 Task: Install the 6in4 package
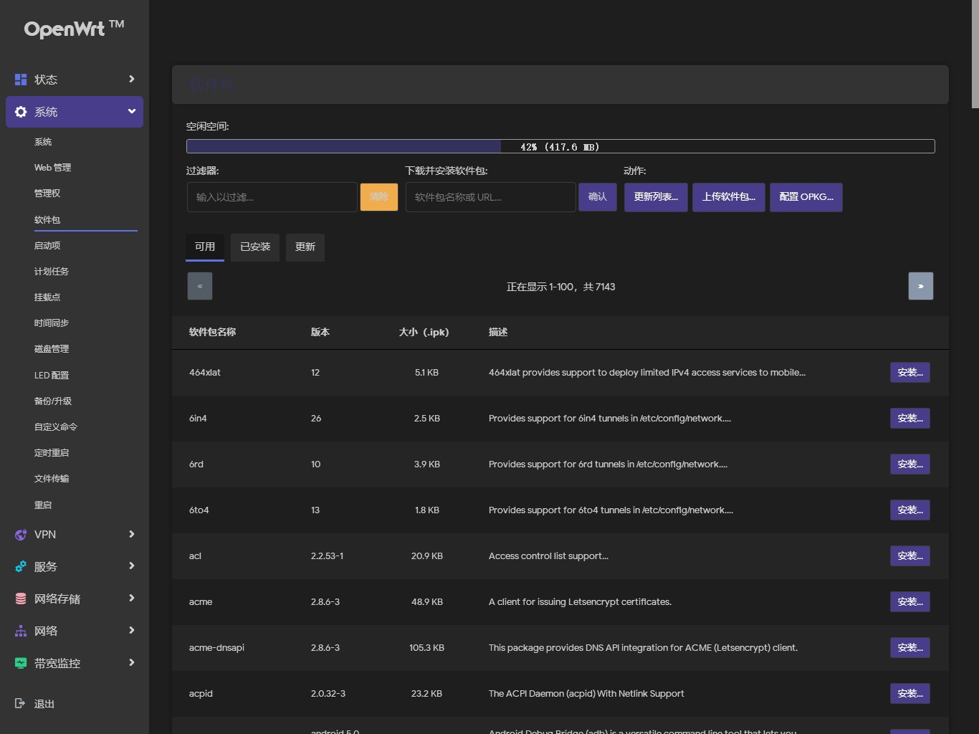coord(910,419)
